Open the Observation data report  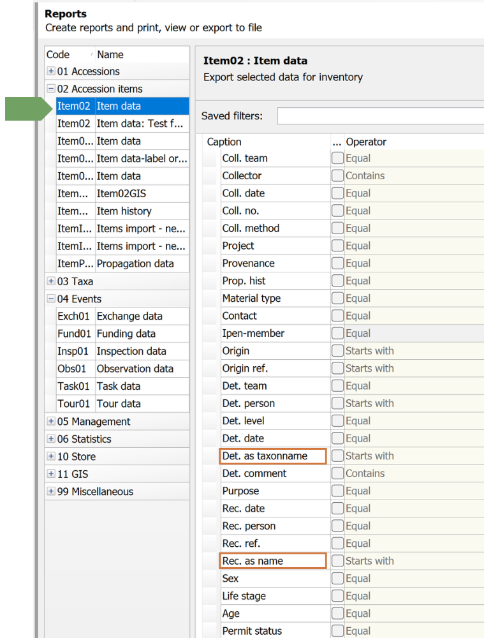(x=122, y=368)
